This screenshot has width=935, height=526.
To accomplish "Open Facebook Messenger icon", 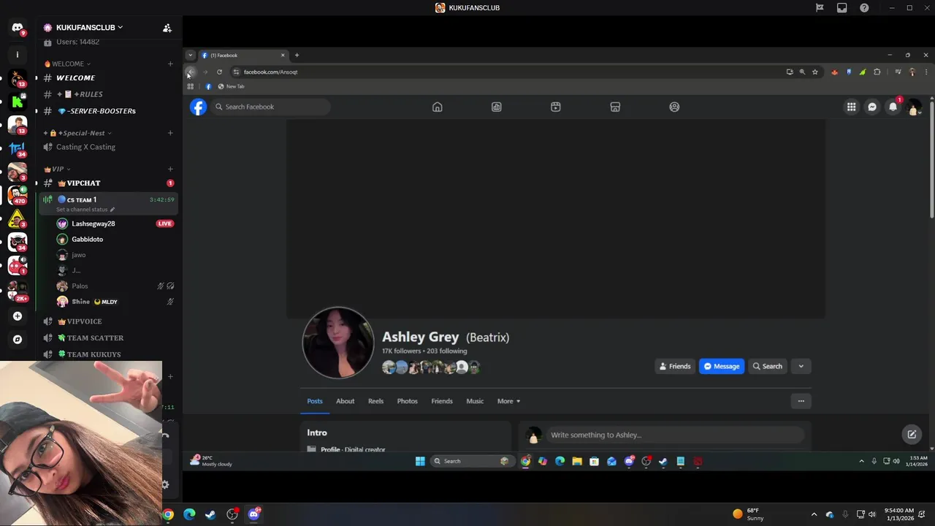I will [871, 107].
